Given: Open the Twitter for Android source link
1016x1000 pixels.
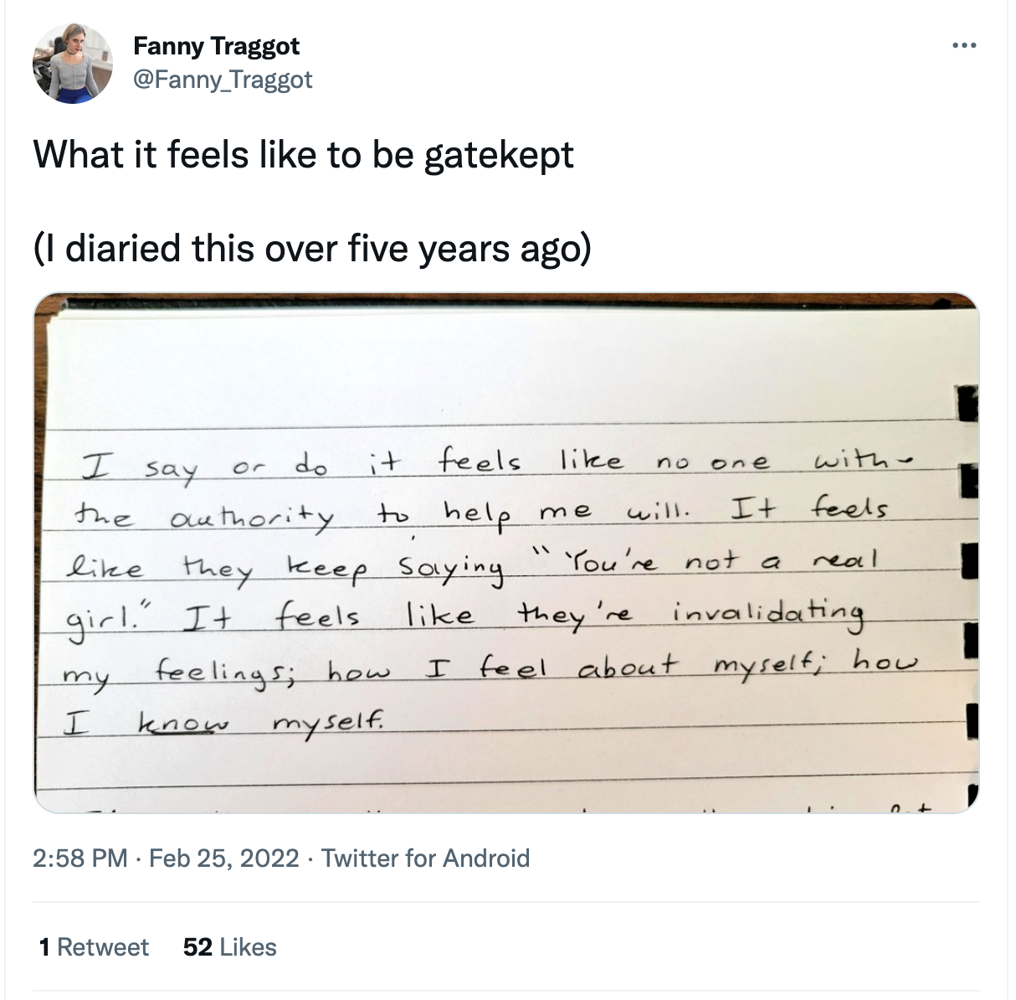Looking at the screenshot, I should click(x=425, y=858).
